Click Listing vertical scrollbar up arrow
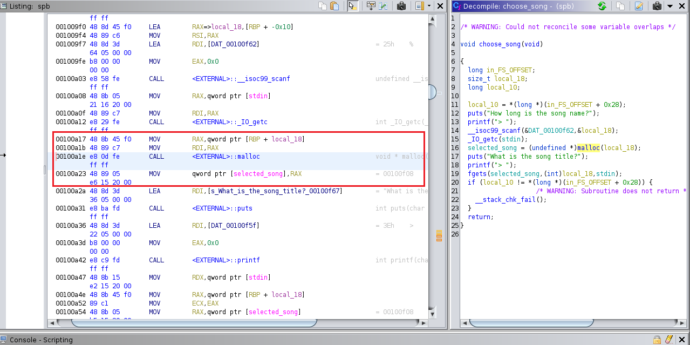This screenshot has height=345, width=690. [x=432, y=20]
